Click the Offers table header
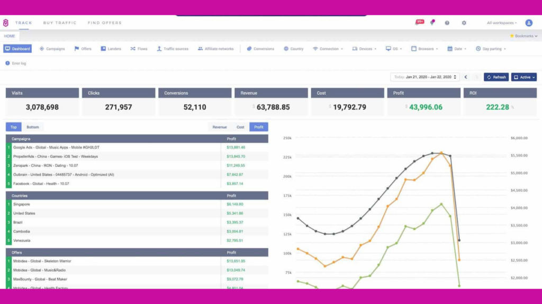Image resolution: width=542 pixels, height=304 pixels. [x=137, y=253]
